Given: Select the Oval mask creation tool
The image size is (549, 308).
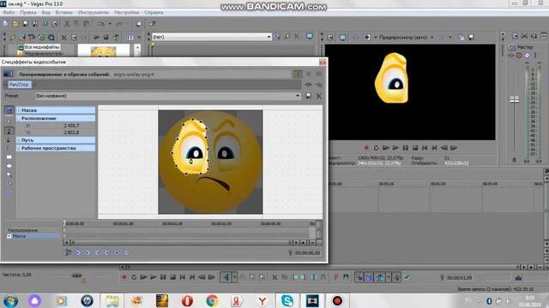Looking at the screenshot, I should (9, 166).
